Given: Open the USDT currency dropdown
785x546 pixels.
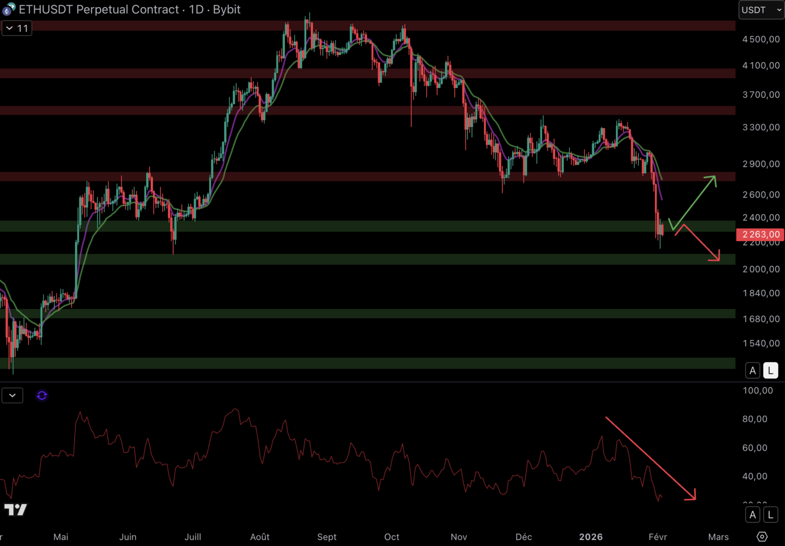Looking at the screenshot, I should click(x=761, y=10).
